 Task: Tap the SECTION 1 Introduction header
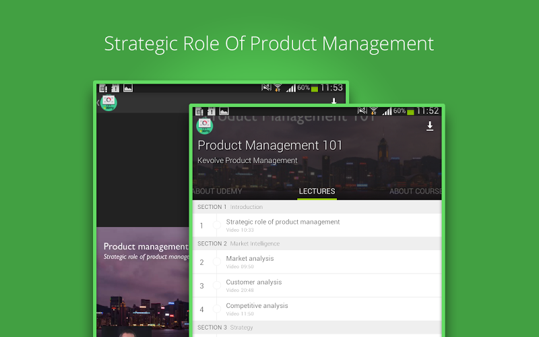[x=317, y=207]
